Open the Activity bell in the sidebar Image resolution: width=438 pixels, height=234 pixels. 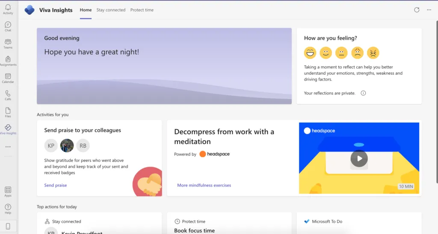pos(8,9)
